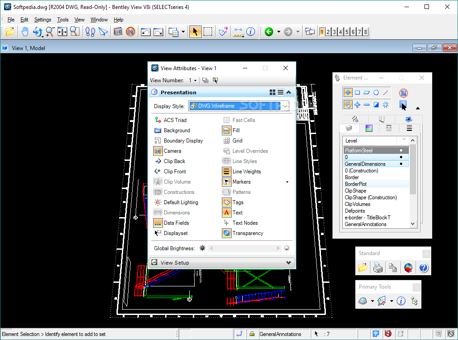Click the Global Brightness slider track
458x340 pixels.
245,248
